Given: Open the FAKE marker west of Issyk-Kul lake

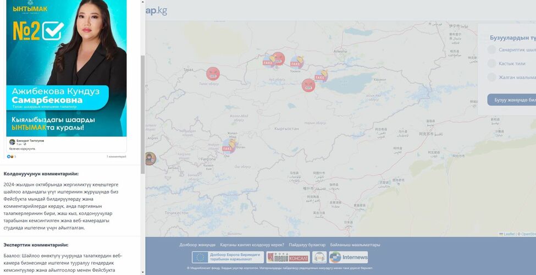Looking at the screenshot, I should tap(321, 75).
